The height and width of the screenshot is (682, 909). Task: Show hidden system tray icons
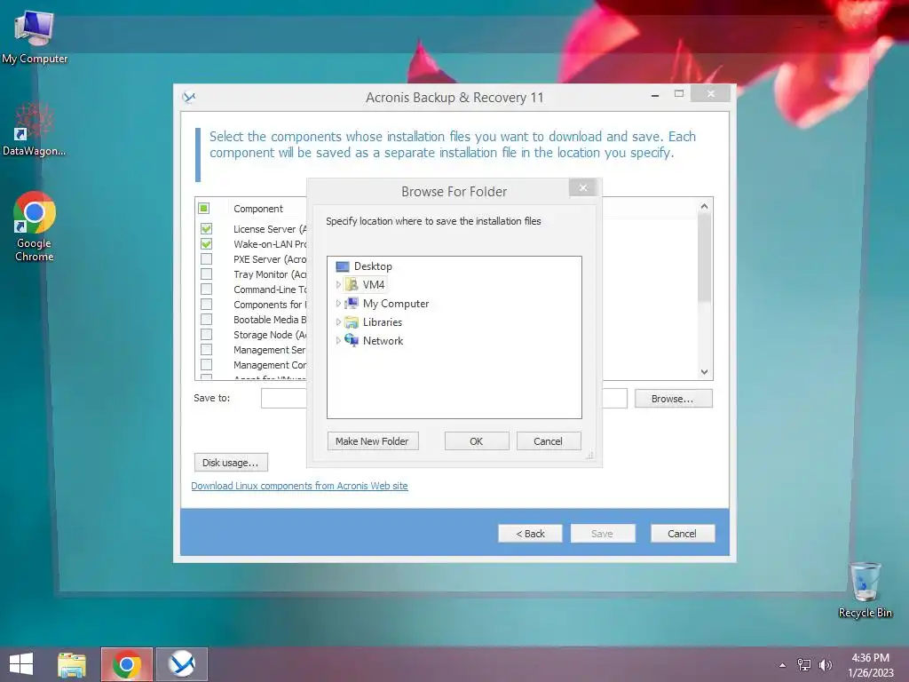pos(783,665)
